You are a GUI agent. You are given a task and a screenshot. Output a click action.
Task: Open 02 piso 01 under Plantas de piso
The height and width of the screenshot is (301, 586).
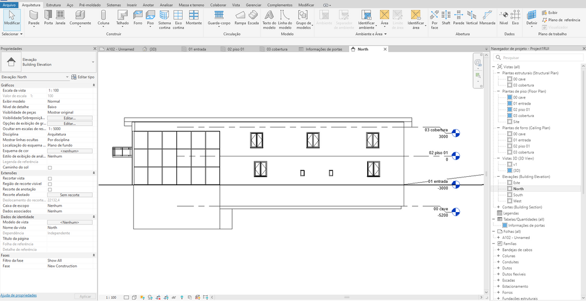[520, 109]
